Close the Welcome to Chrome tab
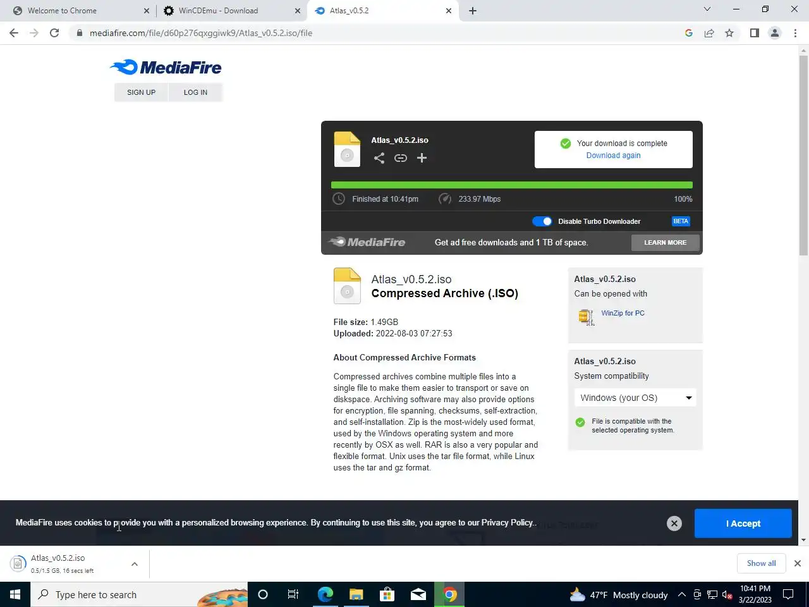The width and height of the screenshot is (809, 607). coord(147,11)
